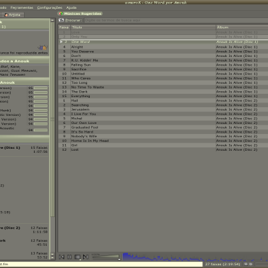Open the Configurações menu

click(50, 7)
